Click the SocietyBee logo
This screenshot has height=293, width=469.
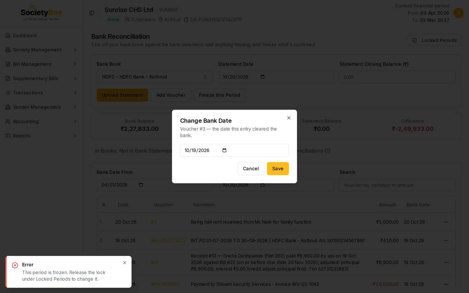[x=41, y=12]
